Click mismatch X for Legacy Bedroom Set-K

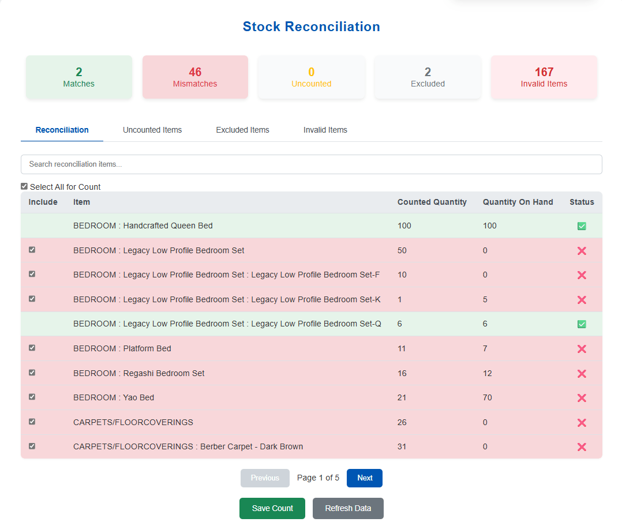click(582, 300)
